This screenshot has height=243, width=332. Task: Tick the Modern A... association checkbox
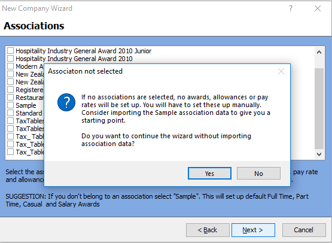(10, 66)
